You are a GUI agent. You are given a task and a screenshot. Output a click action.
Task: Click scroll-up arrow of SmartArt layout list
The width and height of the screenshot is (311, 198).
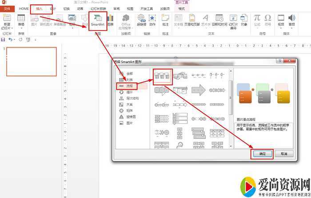pos(231,71)
